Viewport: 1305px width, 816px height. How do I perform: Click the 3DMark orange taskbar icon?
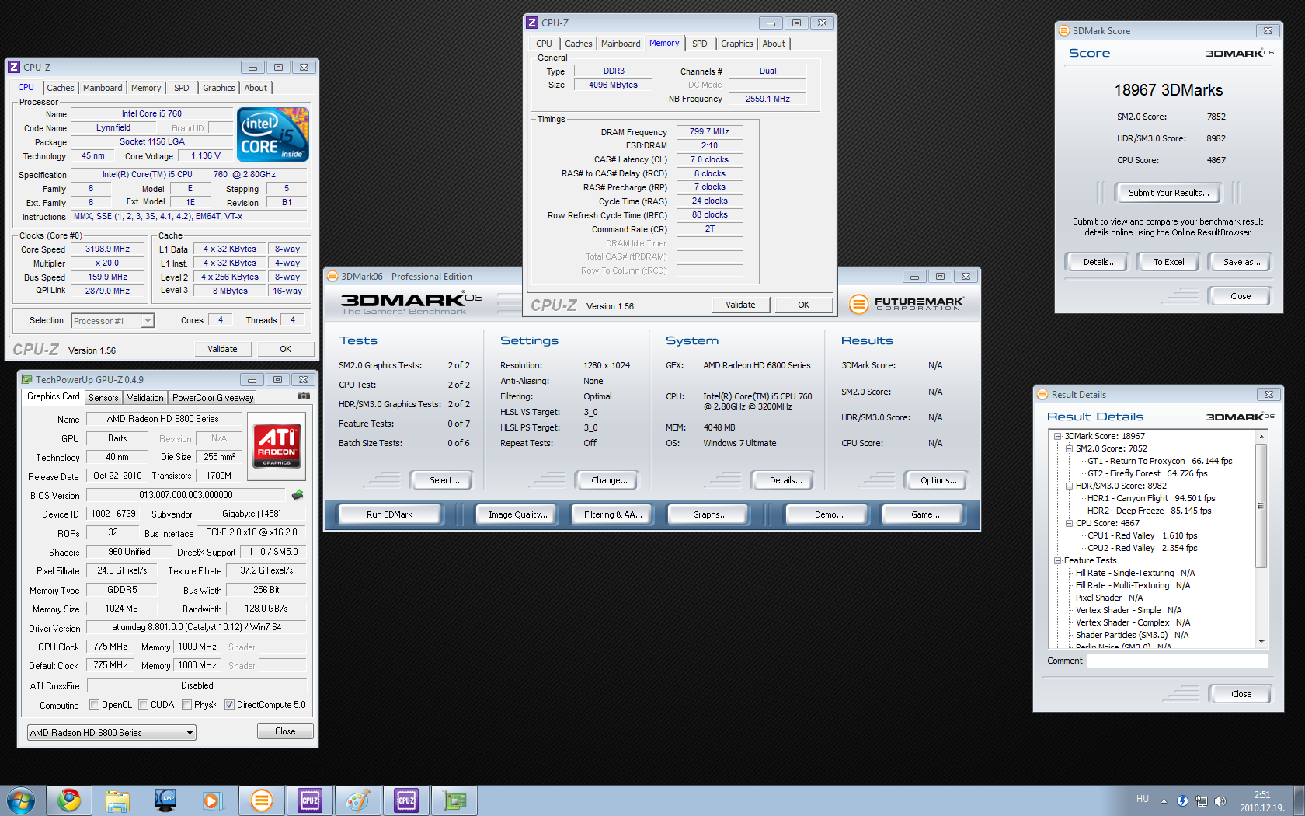pyautogui.click(x=262, y=800)
